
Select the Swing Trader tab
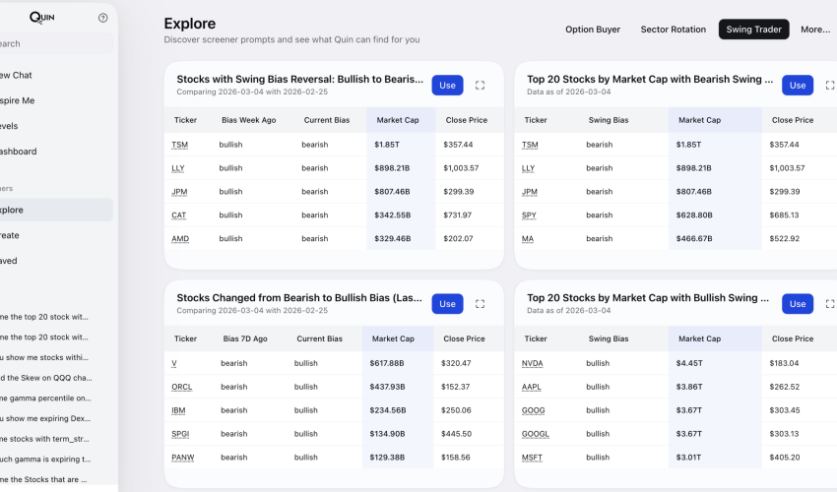[x=753, y=30]
